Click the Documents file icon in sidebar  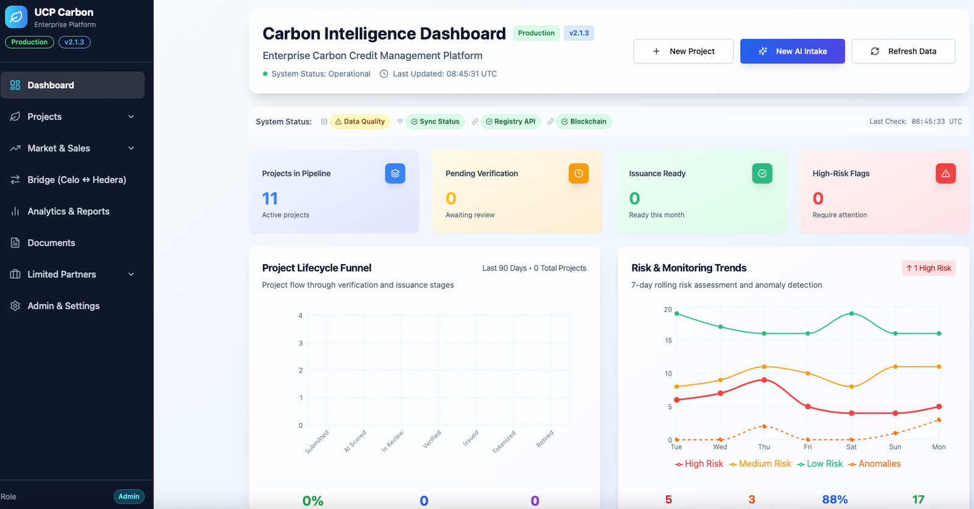tap(15, 243)
